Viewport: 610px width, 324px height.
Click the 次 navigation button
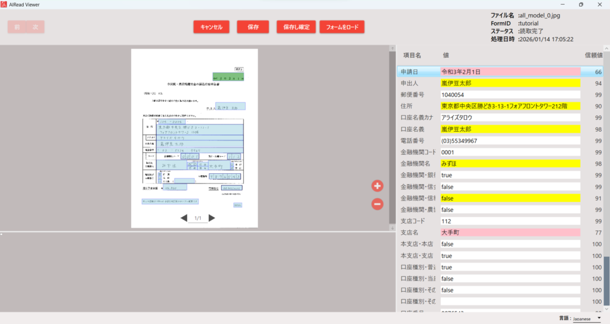pos(35,27)
